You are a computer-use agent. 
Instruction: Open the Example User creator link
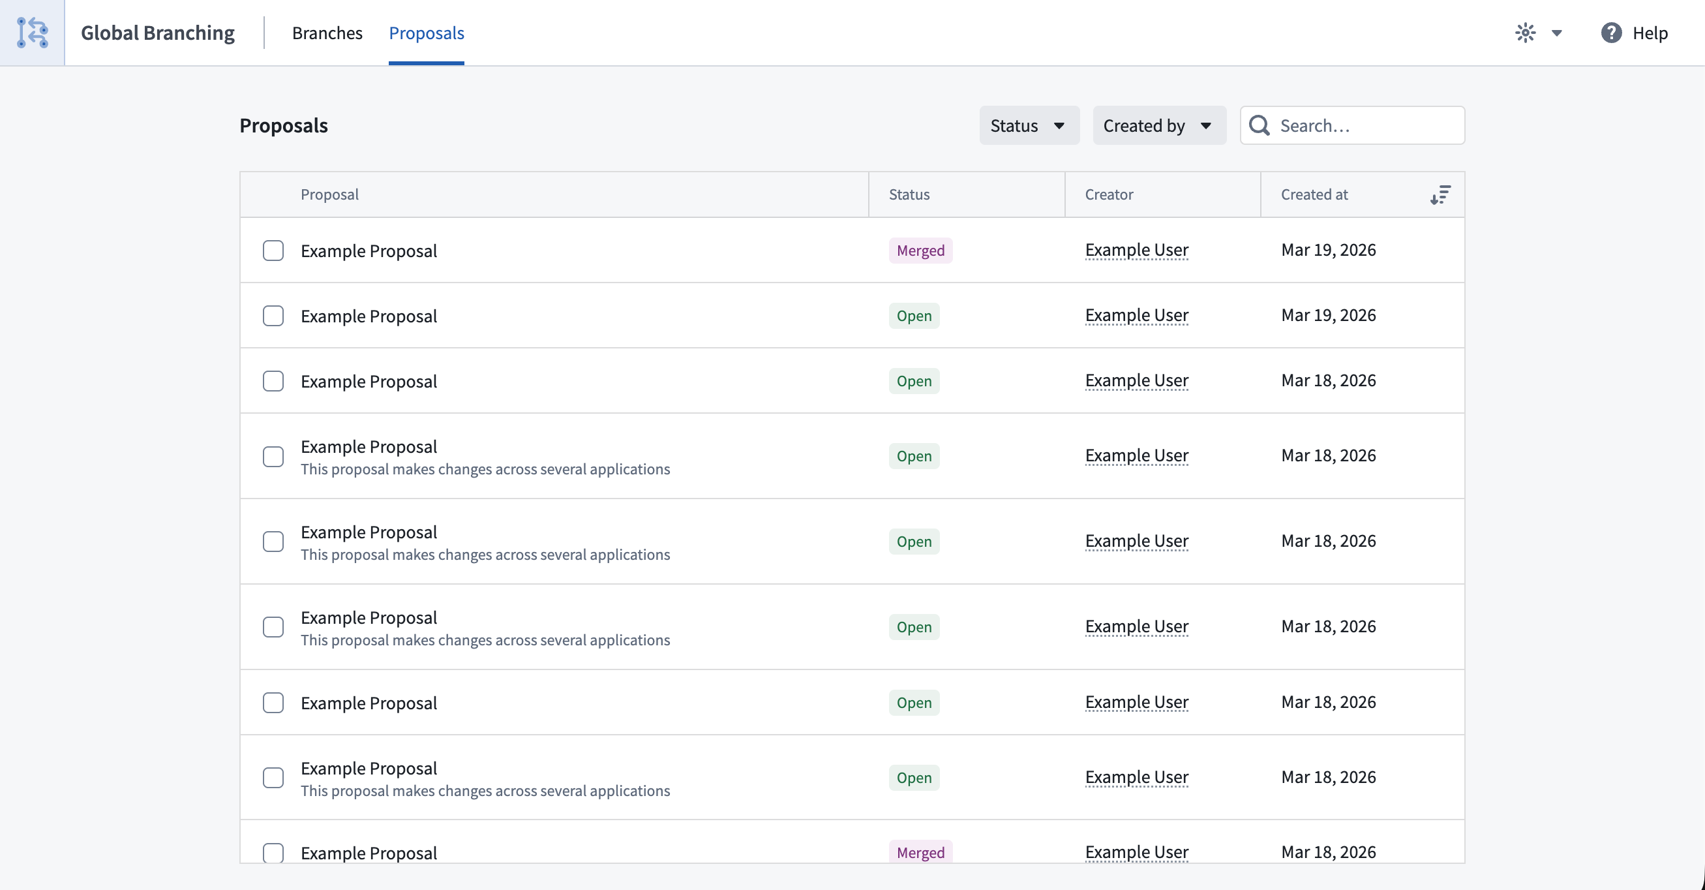pos(1136,250)
